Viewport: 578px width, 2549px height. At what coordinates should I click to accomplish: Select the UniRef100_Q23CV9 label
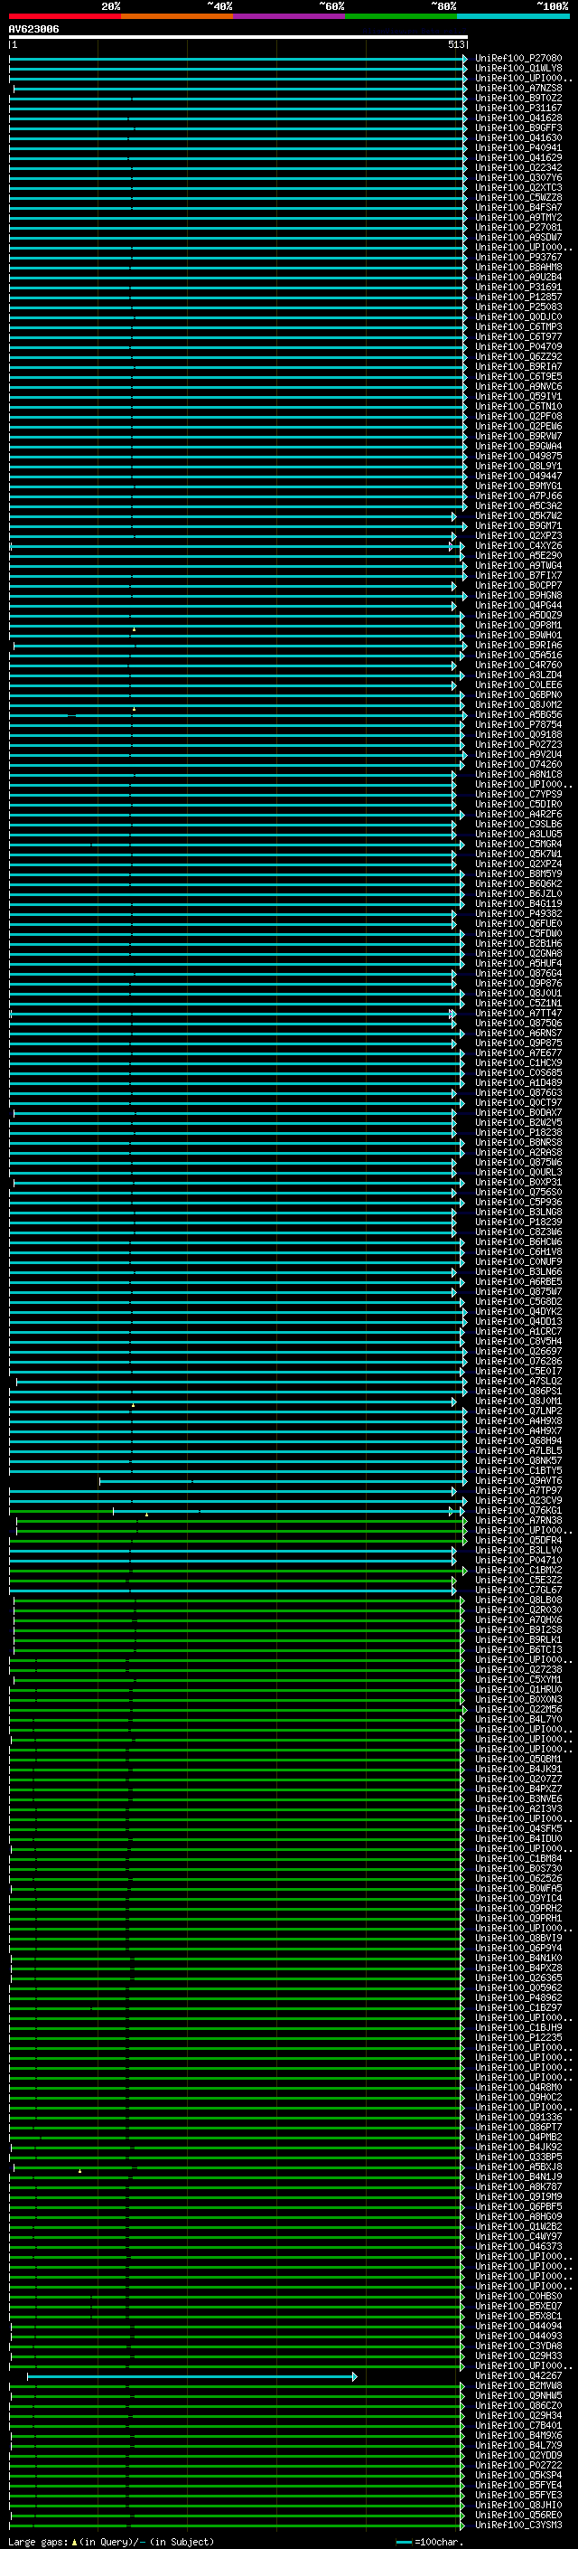[517, 1500]
